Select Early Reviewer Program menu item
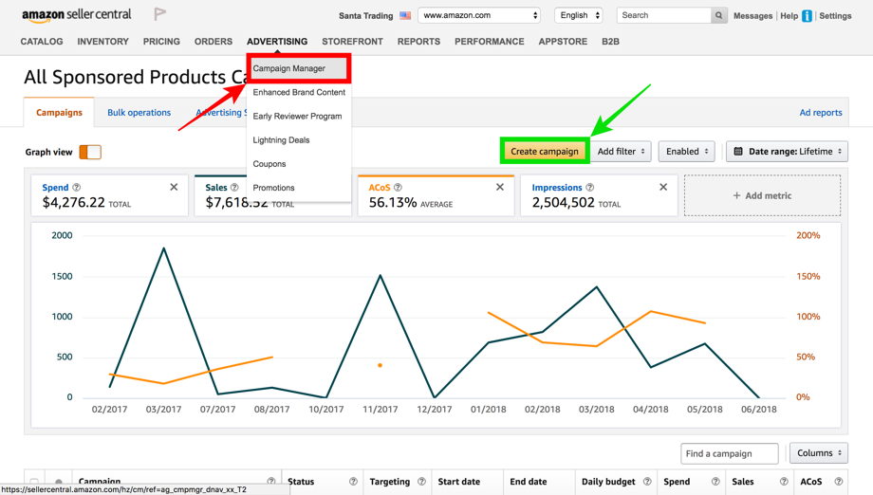 tap(299, 117)
